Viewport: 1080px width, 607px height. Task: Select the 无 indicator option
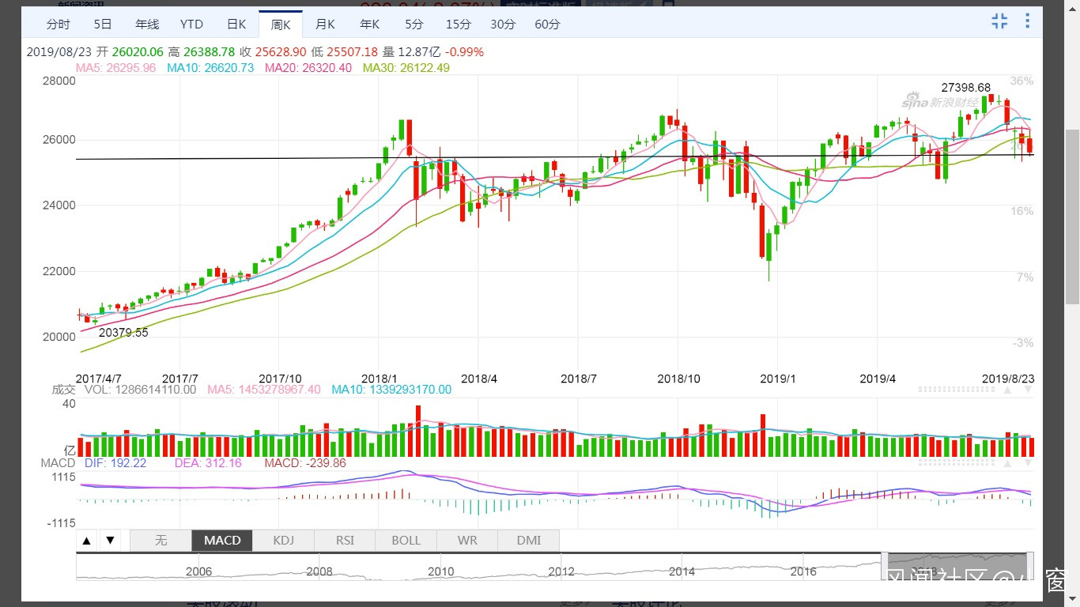[x=161, y=541]
